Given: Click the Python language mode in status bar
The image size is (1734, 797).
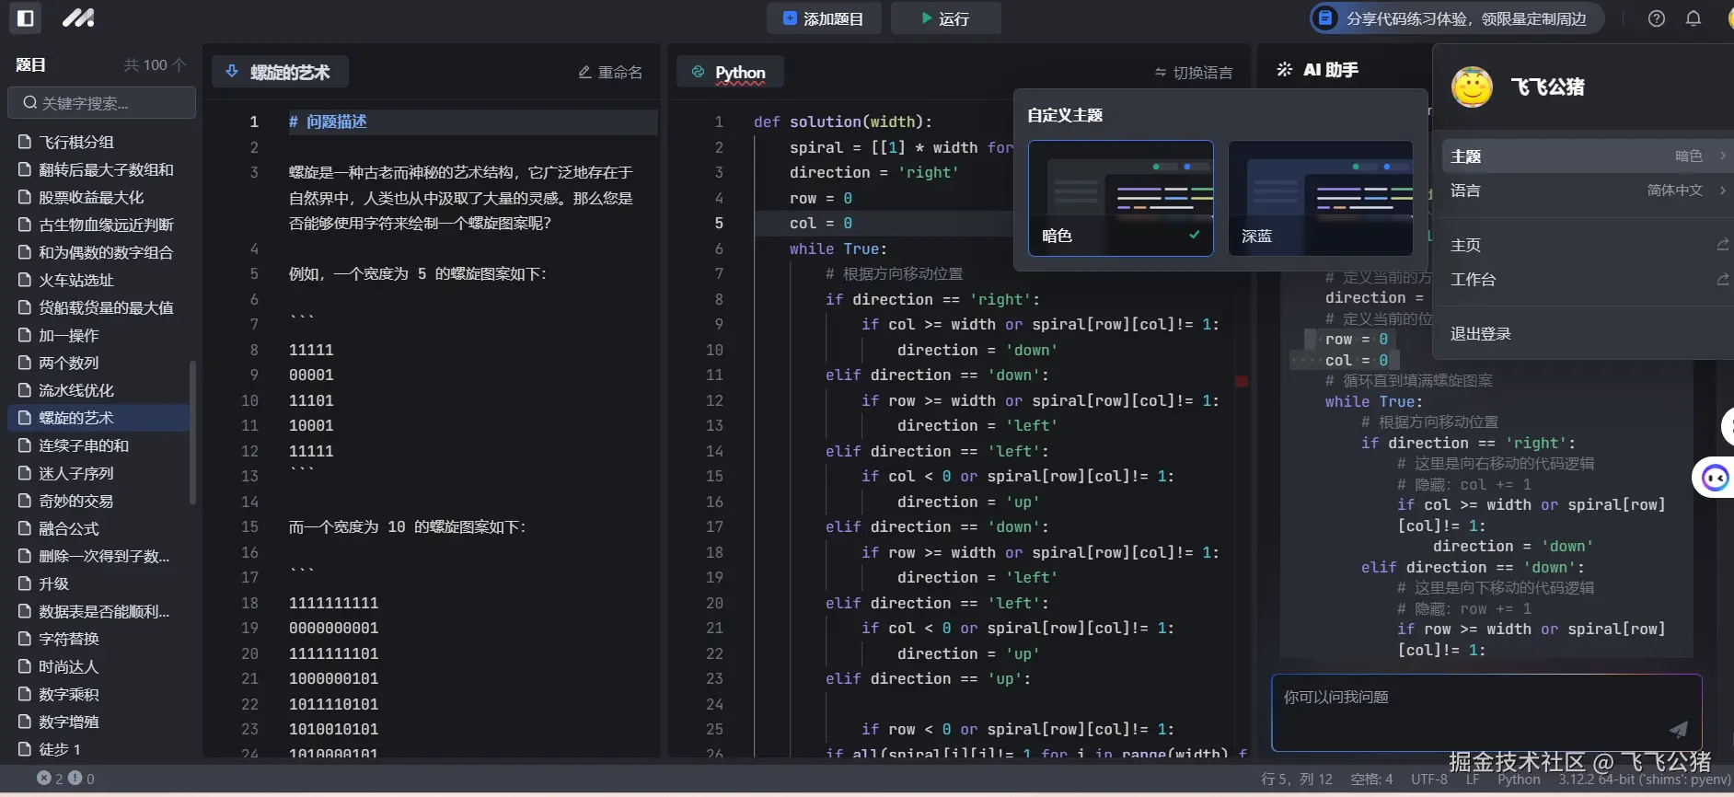Looking at the screenshot, I should (1519, 780).
